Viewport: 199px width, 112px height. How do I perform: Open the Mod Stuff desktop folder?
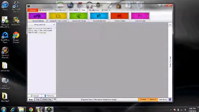click(5, 97)
